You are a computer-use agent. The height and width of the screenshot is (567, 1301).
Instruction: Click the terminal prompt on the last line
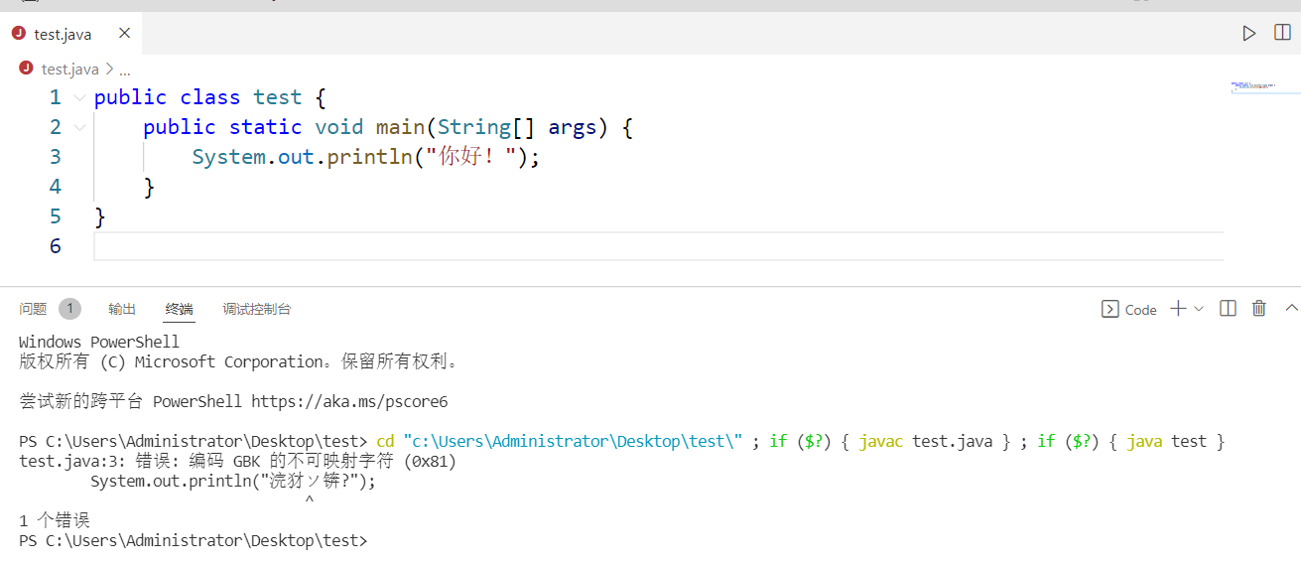click(x=194, y=541)
